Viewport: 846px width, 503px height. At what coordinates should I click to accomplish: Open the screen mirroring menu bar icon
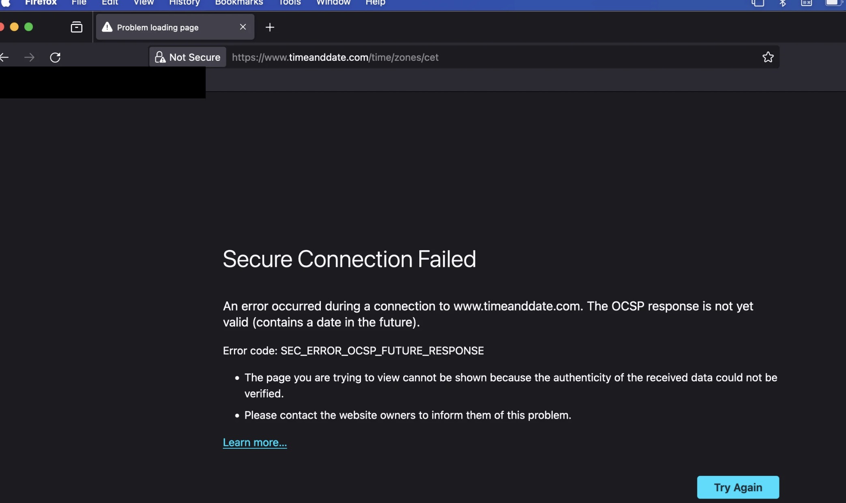758,3
